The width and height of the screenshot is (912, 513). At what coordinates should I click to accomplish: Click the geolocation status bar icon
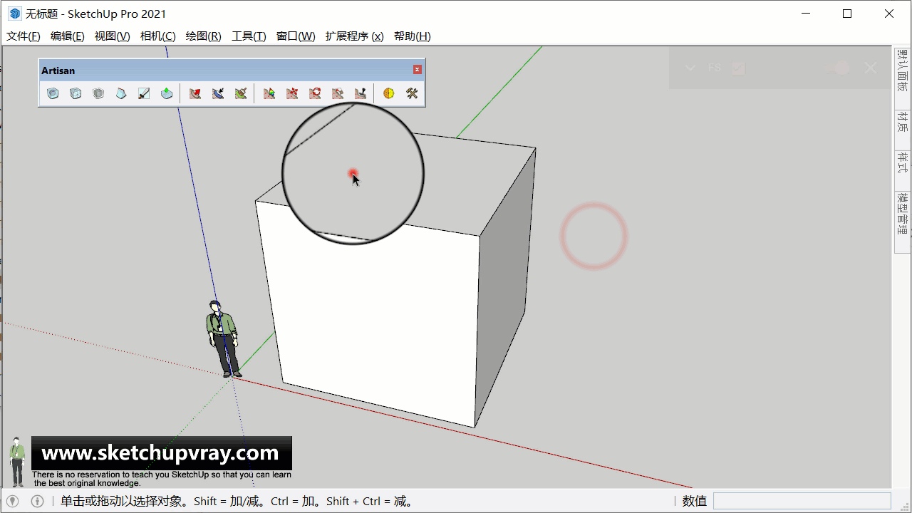(12, 501)
